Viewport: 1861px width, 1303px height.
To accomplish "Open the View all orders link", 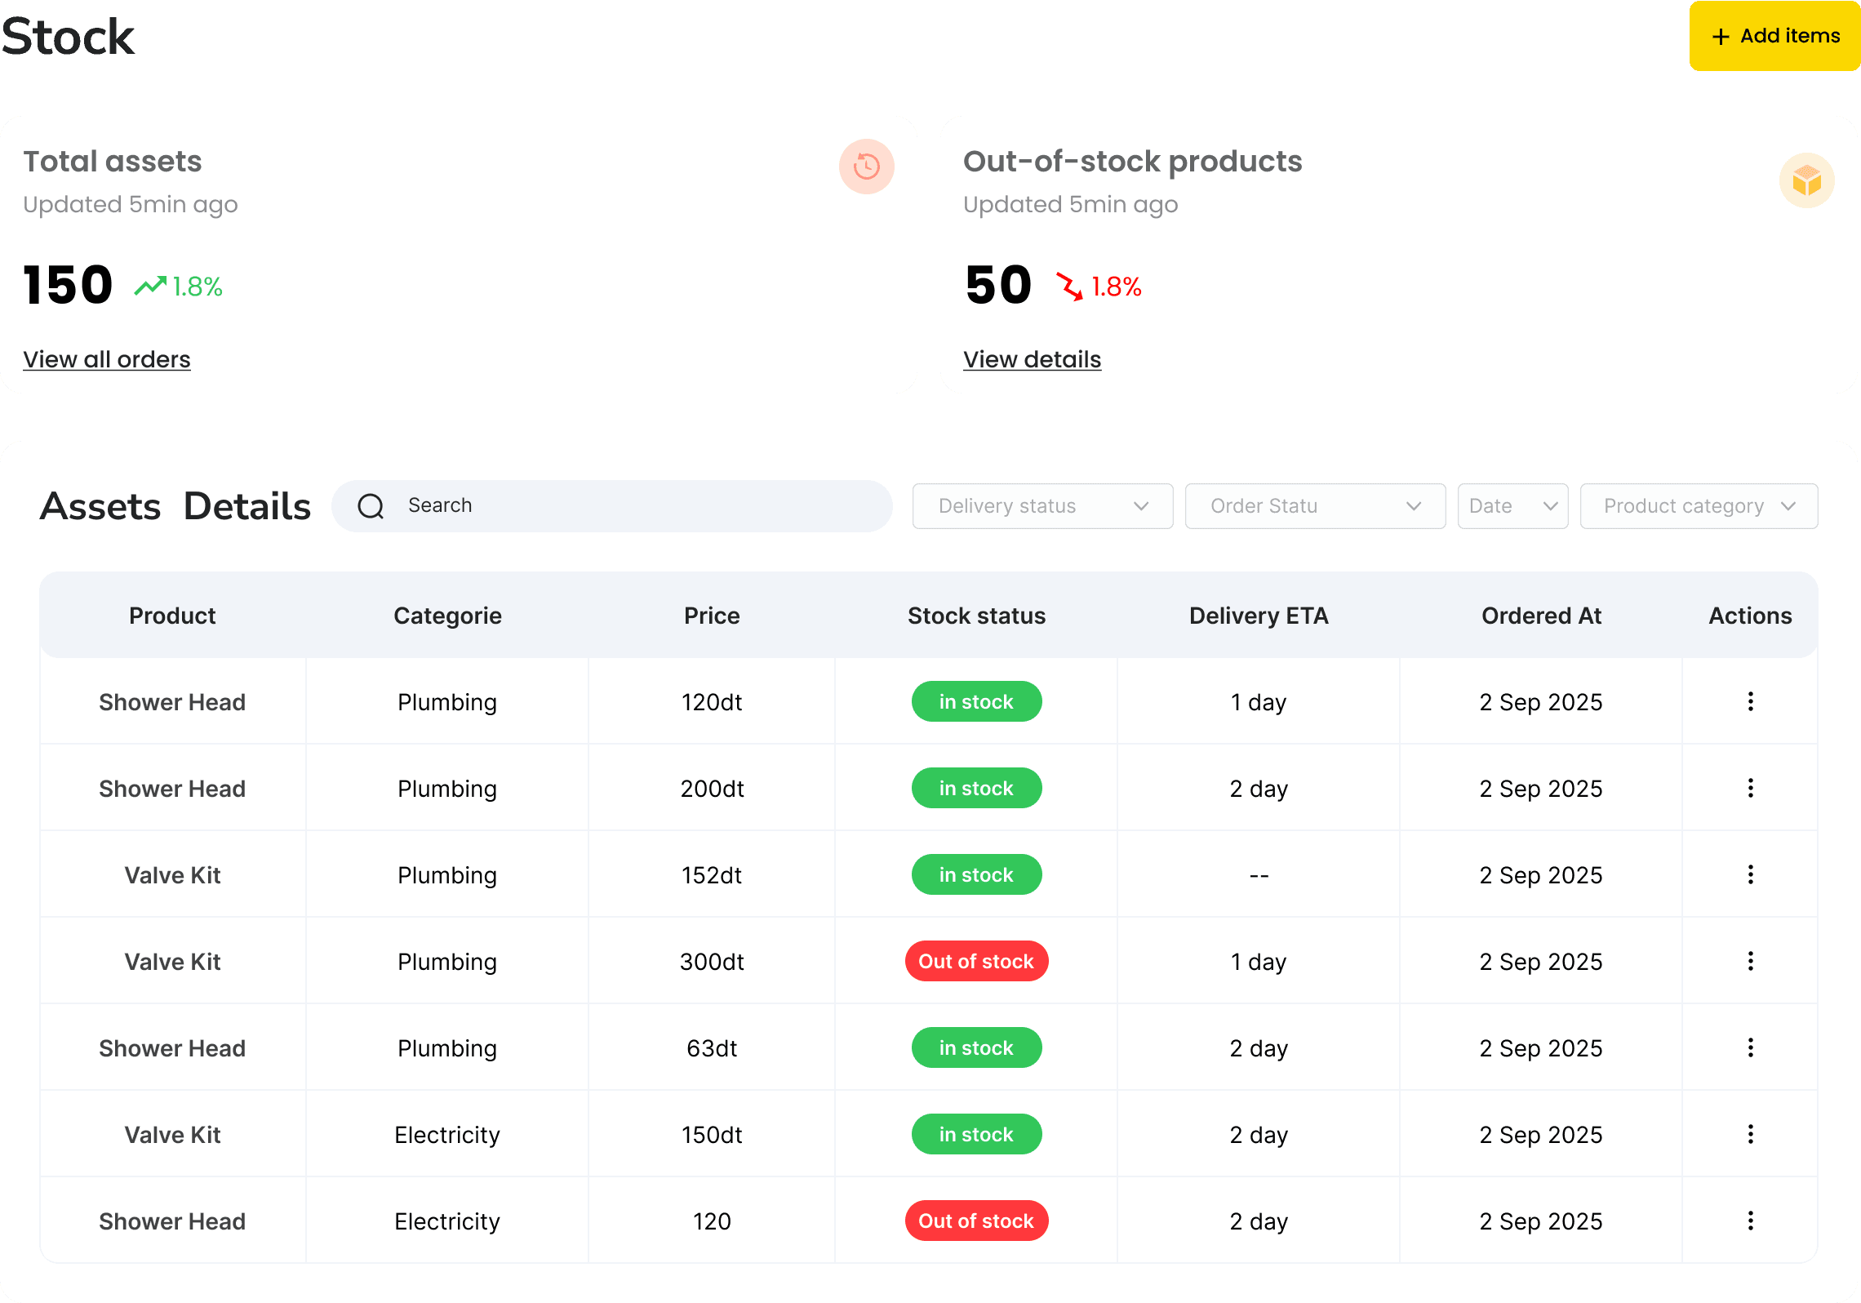I will tap(107, 359).
